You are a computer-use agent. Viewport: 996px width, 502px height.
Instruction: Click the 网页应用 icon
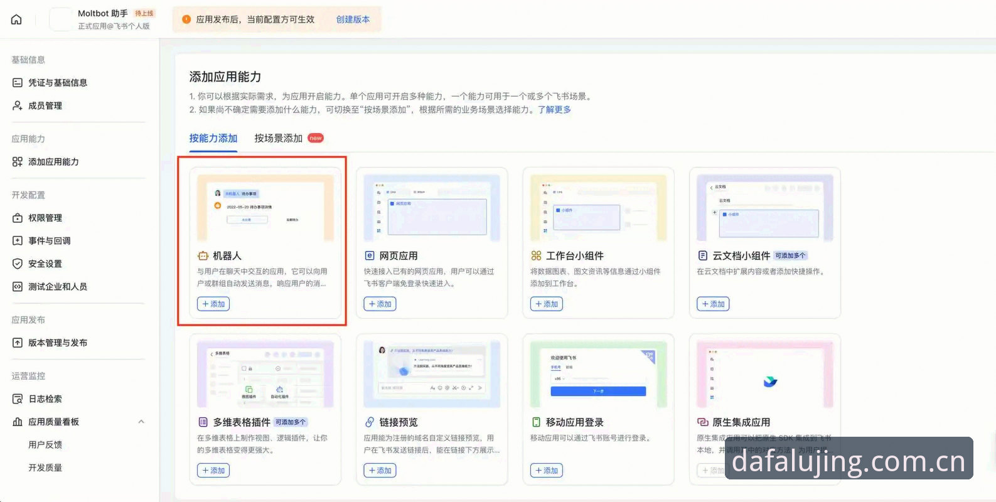(370, 256)
